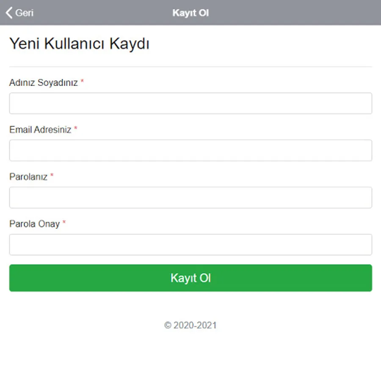
Task: Click the red asterisk beside Adınız Soyadınız
Action: point(82,82)
